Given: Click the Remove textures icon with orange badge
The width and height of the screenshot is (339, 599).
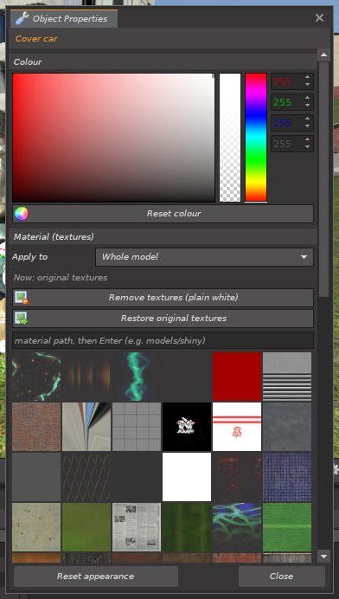Looking at the screenshot, I should click(22, 298).
